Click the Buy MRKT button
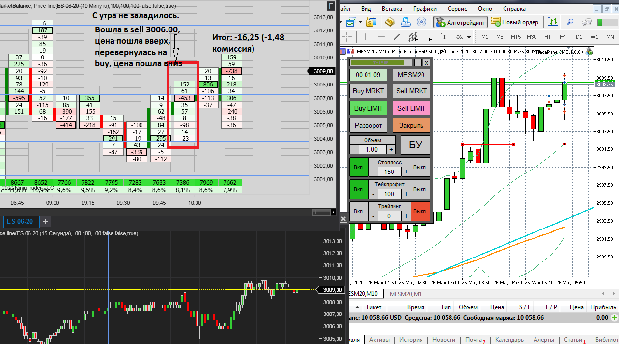 368,91
